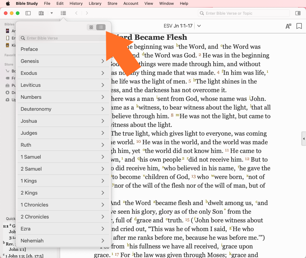Select the Ruth book entry
Screen dimensions: 306x258
click(x=26, y=145)
